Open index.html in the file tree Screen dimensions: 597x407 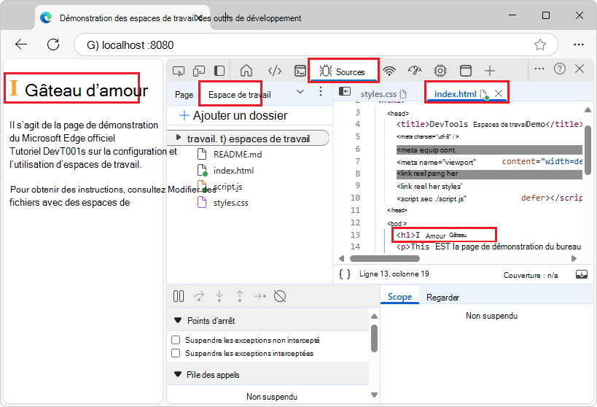click(x=225, y=171)
